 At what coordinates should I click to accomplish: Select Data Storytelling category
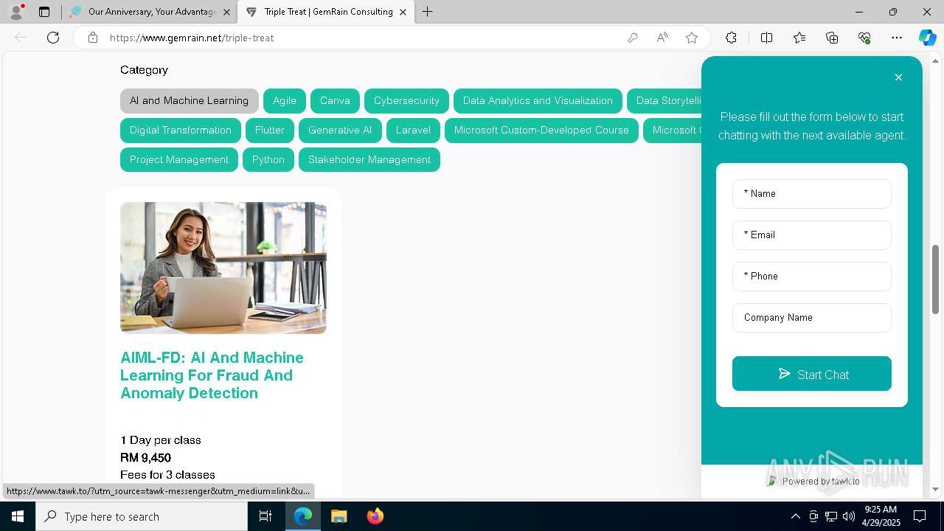[664, 101]
